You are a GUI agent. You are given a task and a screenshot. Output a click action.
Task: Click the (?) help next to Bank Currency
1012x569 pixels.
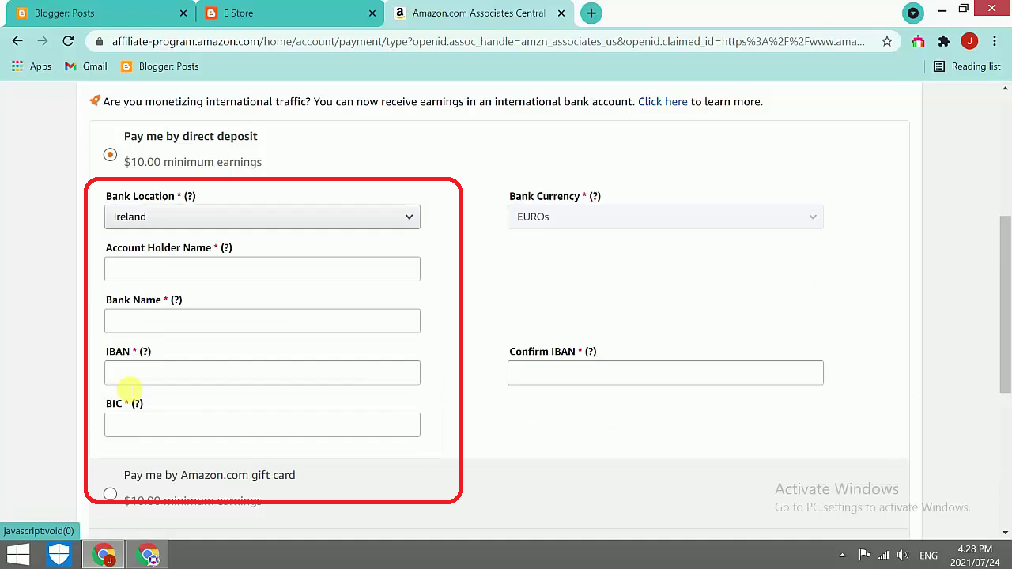point(595,196)
